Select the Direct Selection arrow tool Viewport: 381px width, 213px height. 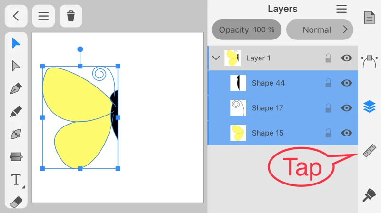pyautogui.click(x=16, y=66)
